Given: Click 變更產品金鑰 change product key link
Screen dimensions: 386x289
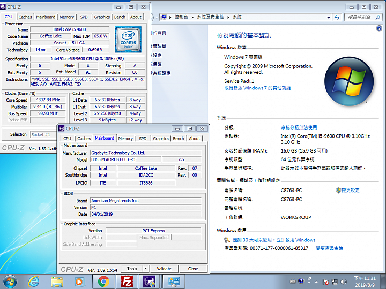Looking at the screenshot, I should point(329,248).
